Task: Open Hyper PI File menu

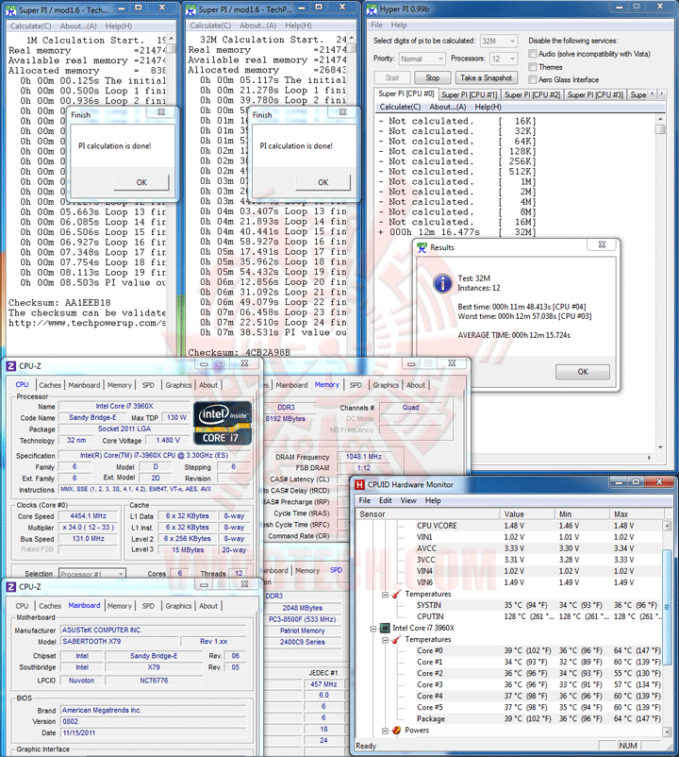Action: coord(376,25)
